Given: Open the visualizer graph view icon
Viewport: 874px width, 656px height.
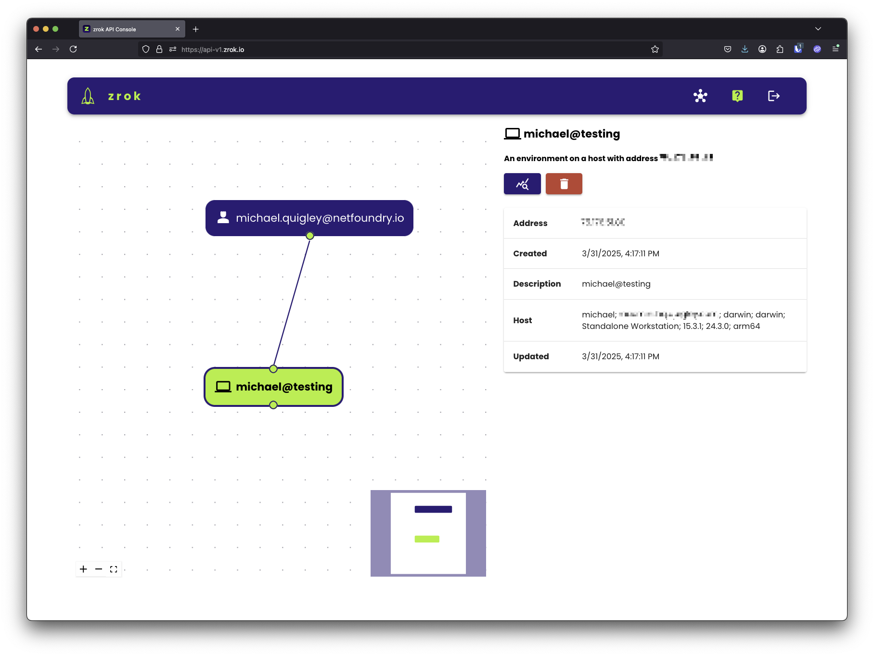Looking at the screenshot, I should (x=700, y=96).
